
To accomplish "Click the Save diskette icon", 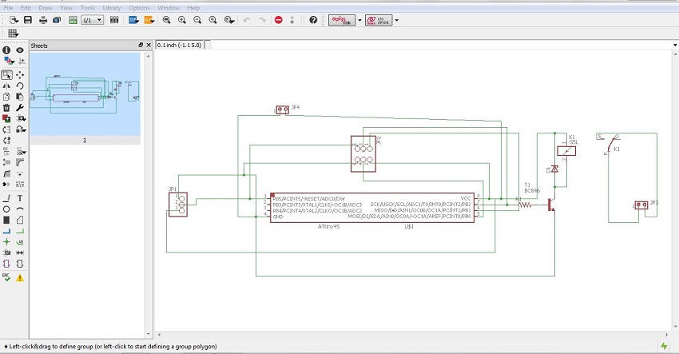I will point(28,20).
